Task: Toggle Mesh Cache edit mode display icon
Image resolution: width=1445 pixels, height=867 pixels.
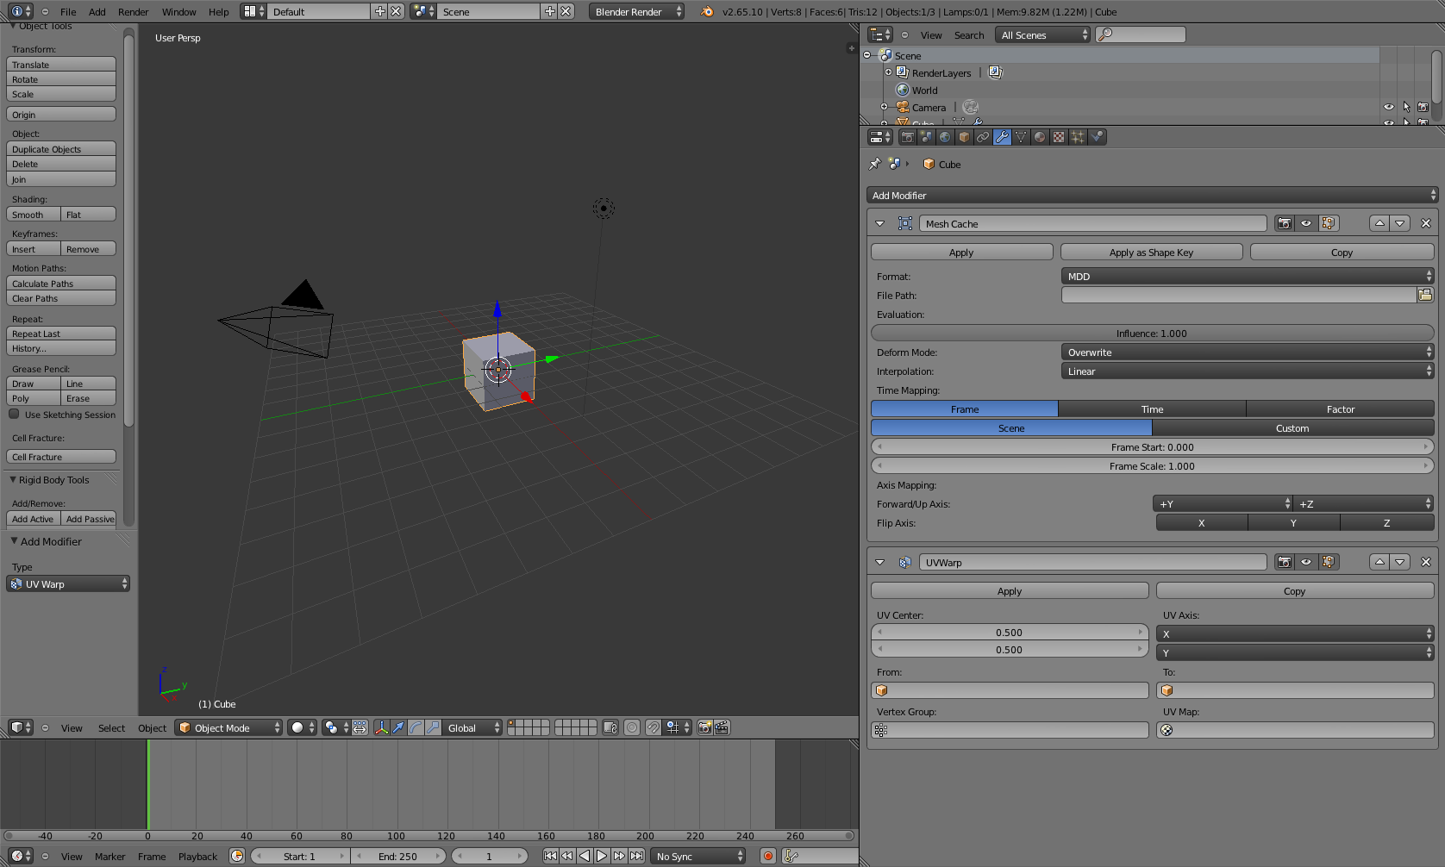Action: tap(1329, 223)
